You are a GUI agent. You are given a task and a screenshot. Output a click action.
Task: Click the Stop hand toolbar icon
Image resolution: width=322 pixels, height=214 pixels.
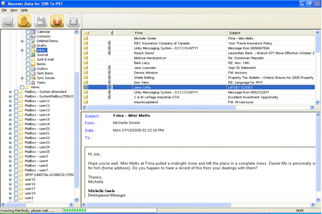tap(25, 21)
